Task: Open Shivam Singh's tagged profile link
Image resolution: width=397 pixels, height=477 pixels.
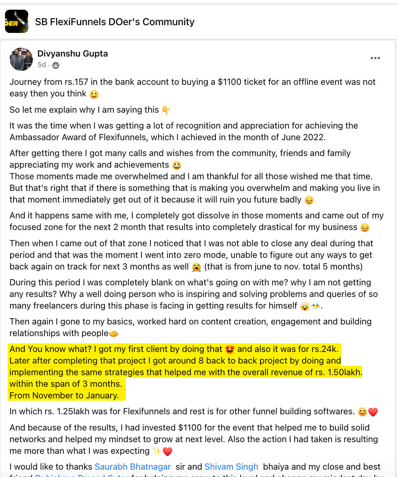Action: [x=231, y=467]
